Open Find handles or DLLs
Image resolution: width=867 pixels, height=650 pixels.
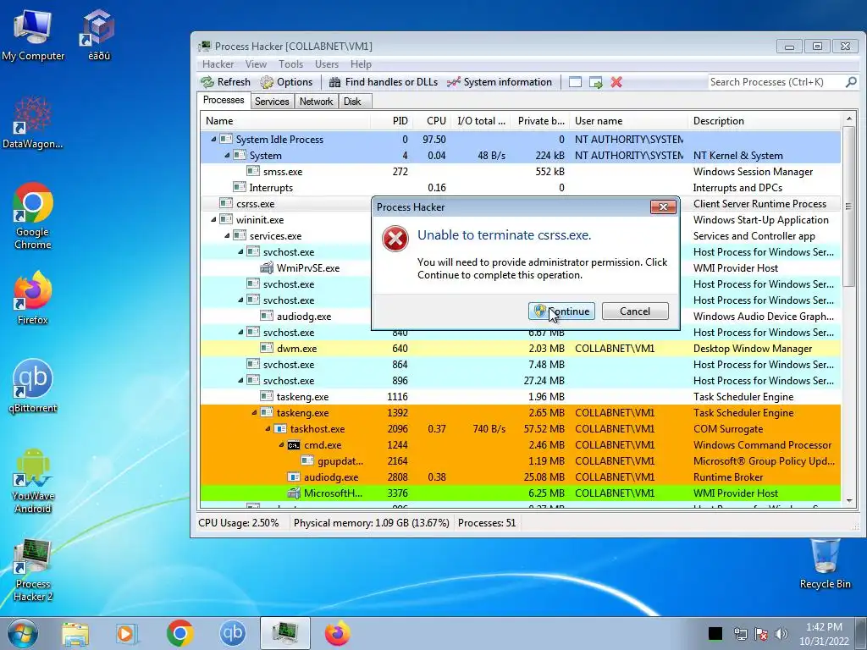384,82
